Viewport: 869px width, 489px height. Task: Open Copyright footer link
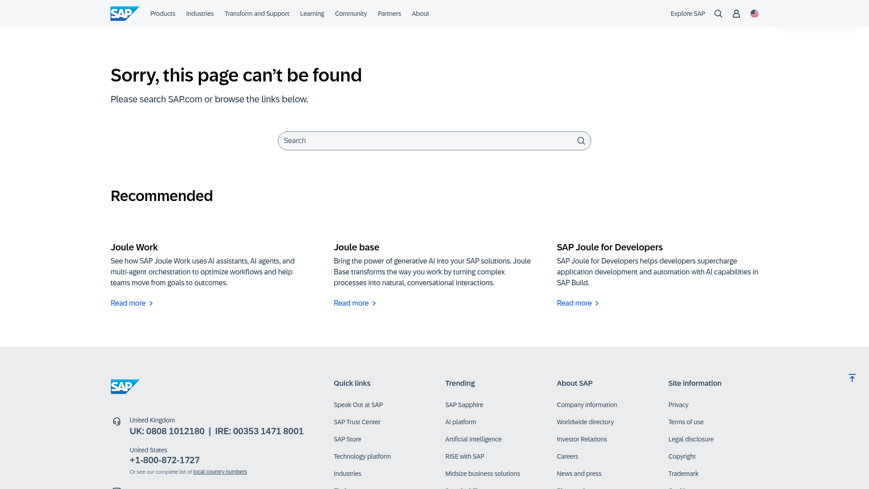click(x=682, y=456)
